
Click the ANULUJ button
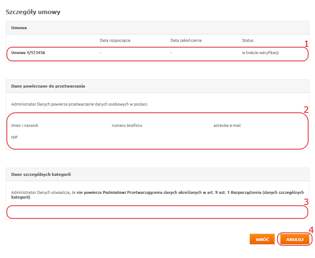(x=295, y=239)
